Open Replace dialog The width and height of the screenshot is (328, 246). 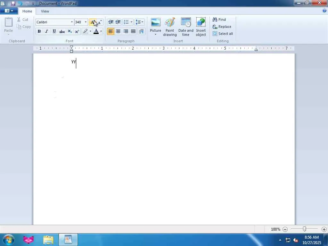pos(222,27)
